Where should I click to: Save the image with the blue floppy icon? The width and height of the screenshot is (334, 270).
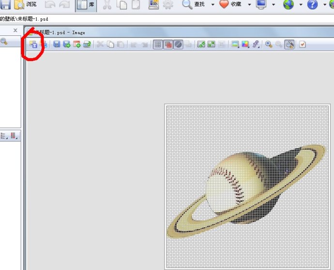tap(57, 45)
